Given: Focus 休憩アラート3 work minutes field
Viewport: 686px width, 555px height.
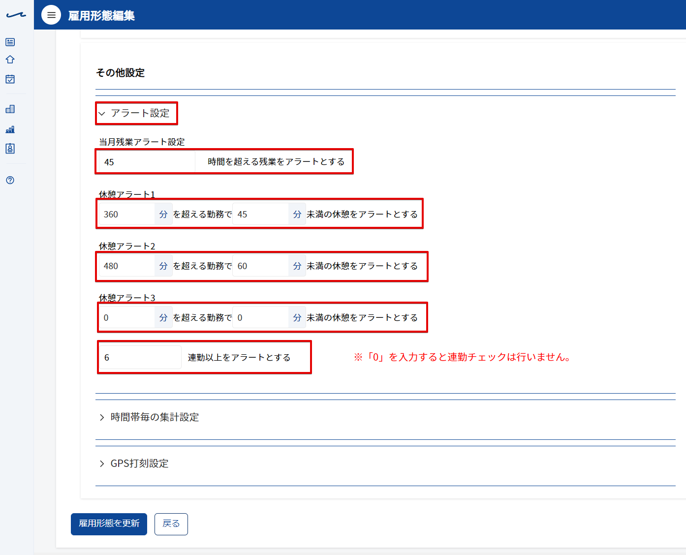Looking at the screenshot, I should coord(127,317).
